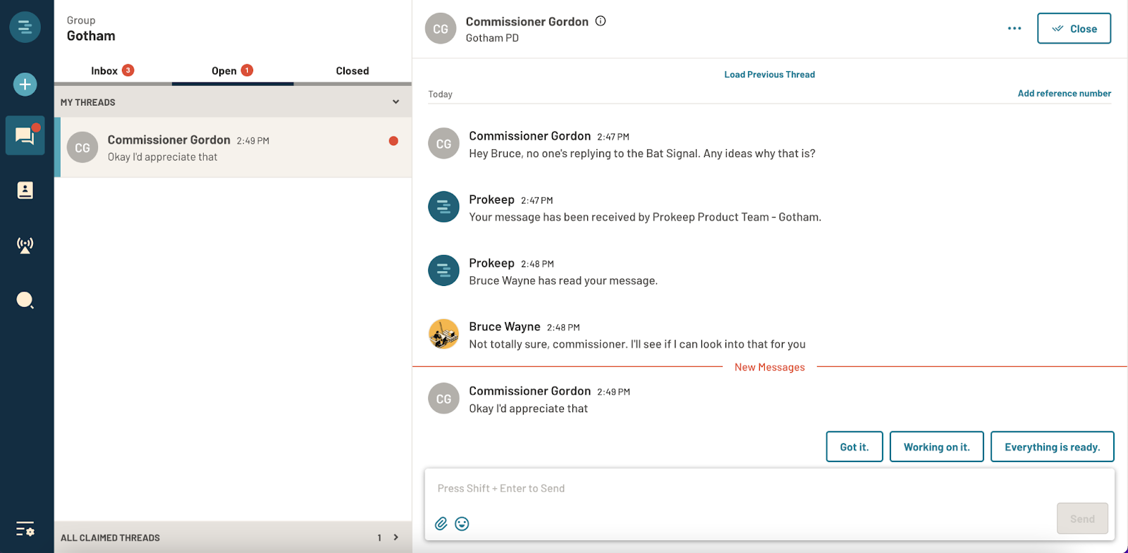The height and width of the screenshot is (553, 1128).
Task: Switch to the Inbox tab
Action: tap(113, 70)
